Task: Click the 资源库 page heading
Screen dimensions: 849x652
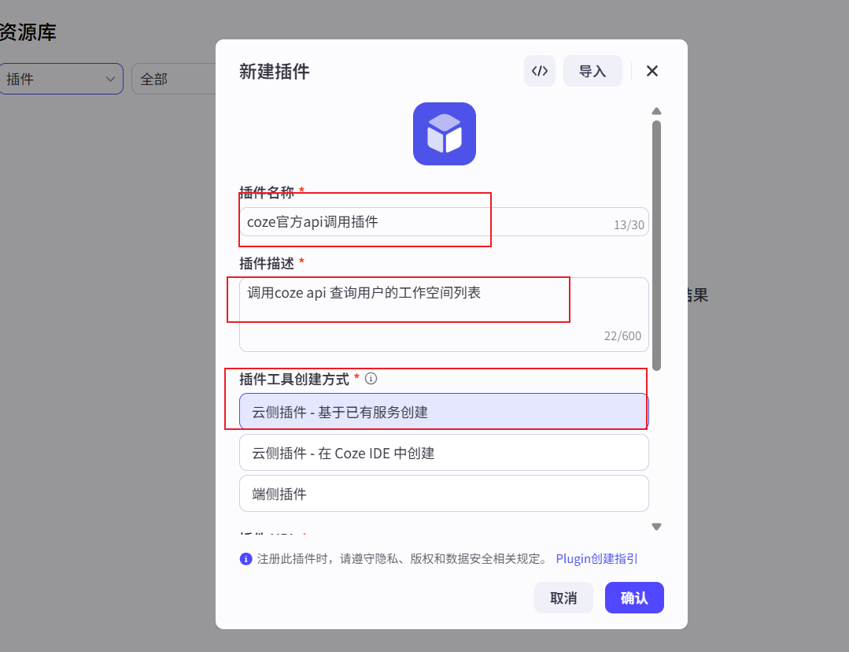Action: [x=28, y=32]
